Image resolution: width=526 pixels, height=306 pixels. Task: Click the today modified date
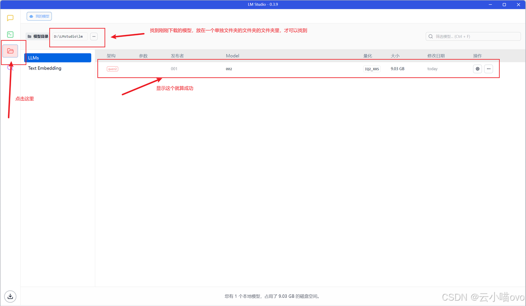pos(432,69)
